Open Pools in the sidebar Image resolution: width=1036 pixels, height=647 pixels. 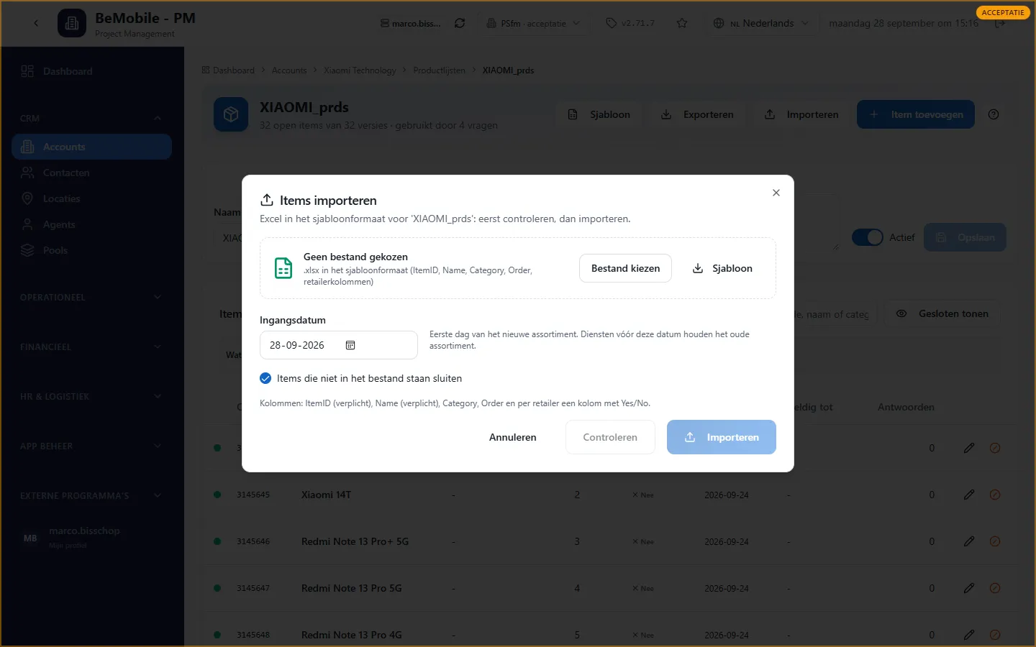[92, 250]
